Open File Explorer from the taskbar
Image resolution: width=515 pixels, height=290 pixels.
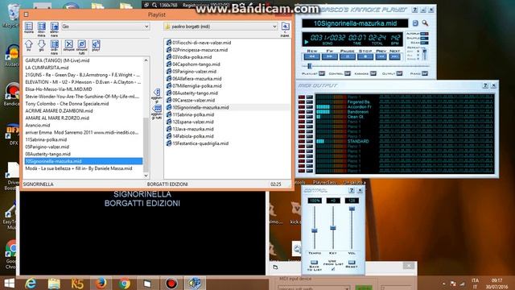[54, 283]
